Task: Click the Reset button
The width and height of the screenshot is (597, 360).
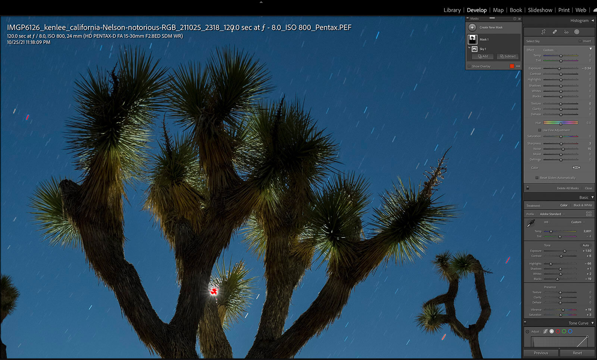Action: 577,353
